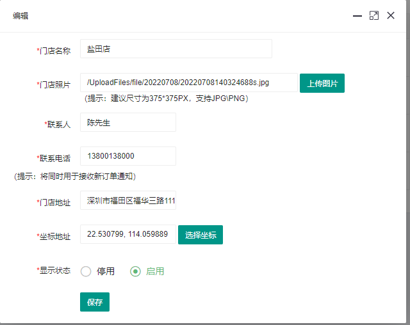Click the 编辑 title text

20,16
